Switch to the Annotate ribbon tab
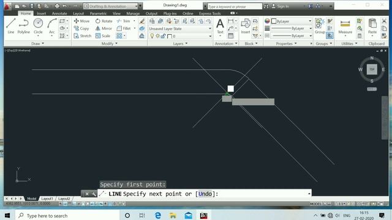The image size is (392, 220). [x=59, y=13]
